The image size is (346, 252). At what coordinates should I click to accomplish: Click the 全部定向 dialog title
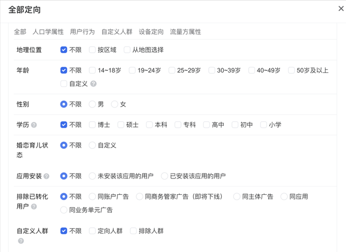(x=24, y=10)
